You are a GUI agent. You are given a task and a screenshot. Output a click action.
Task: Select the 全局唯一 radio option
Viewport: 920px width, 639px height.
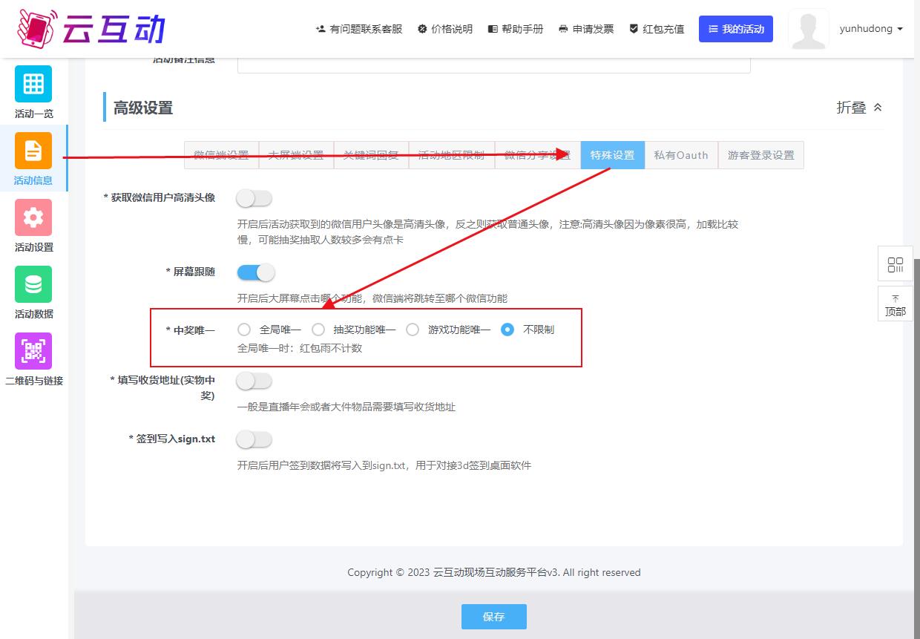coord(244,330)
